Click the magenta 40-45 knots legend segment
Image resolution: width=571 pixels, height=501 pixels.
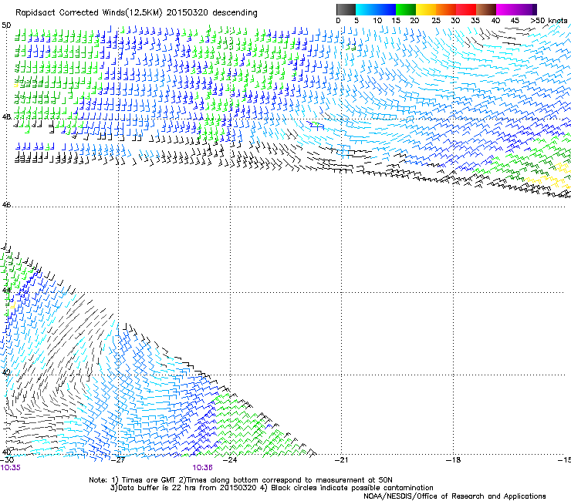point(506,9)
